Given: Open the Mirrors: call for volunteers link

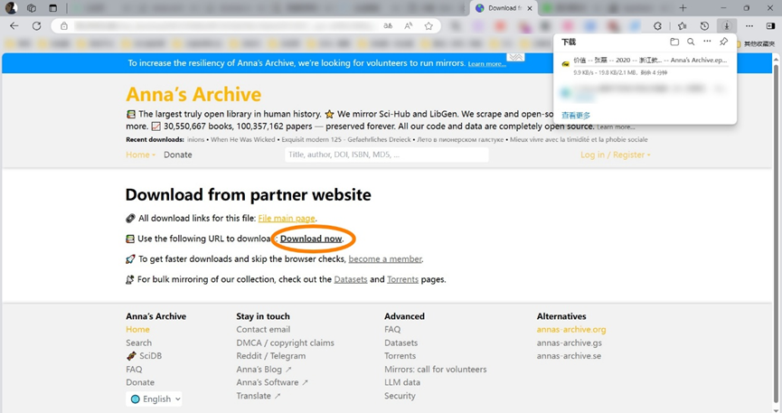Looking at the screenshot, I should click(x=436, y=369).
